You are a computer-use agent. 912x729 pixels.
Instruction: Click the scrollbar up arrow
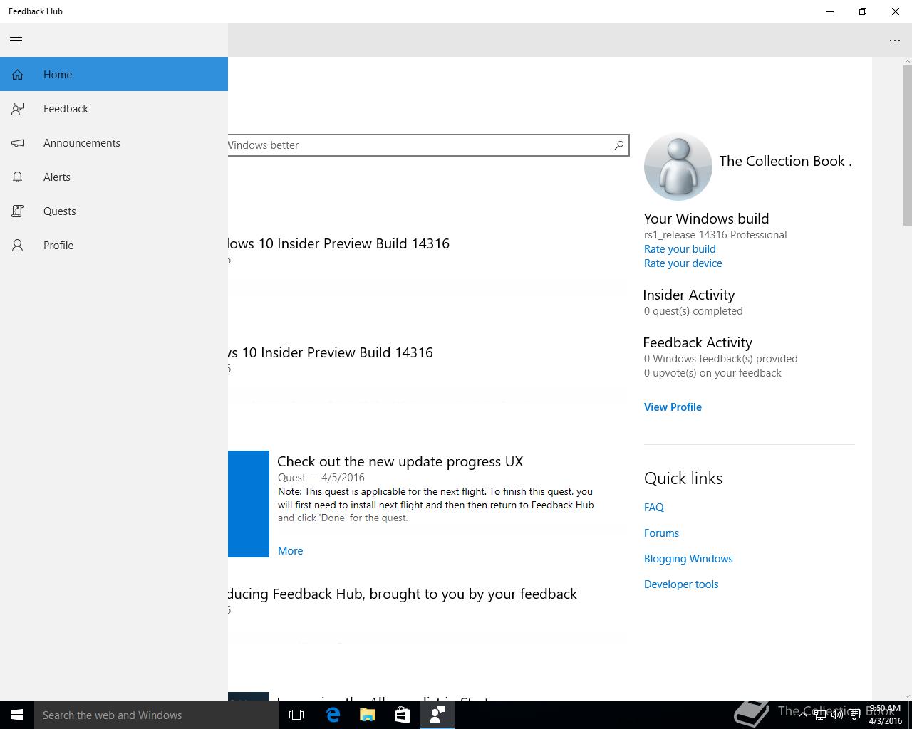907,61
